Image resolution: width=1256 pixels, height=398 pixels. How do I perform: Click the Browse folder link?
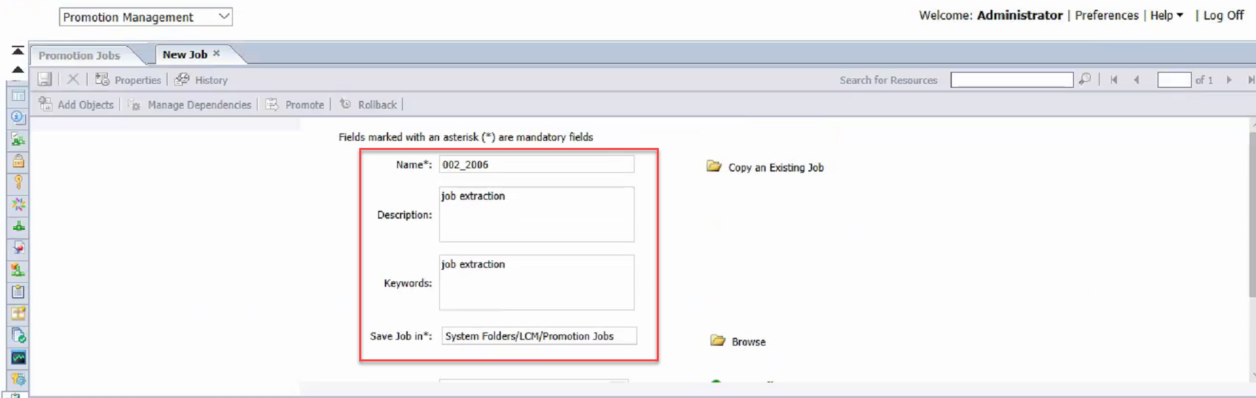tap(738, 342)
